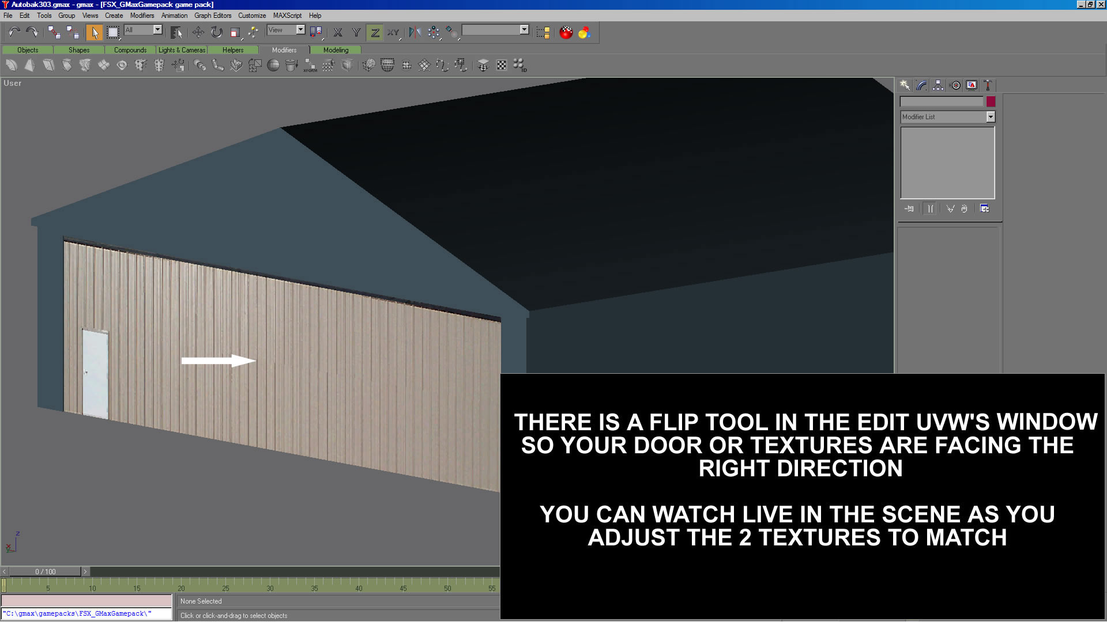1107x622 pixels.
Task: Activate the Rotate tool
Action: pyautogui.click(x=217, y=32)
